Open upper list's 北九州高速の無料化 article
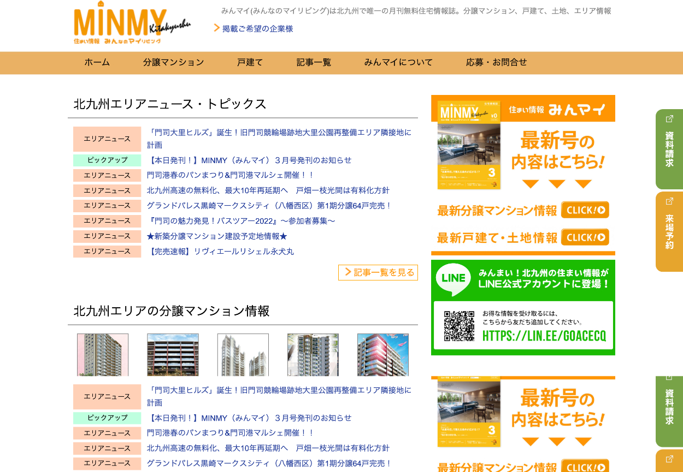 (268, 190)
